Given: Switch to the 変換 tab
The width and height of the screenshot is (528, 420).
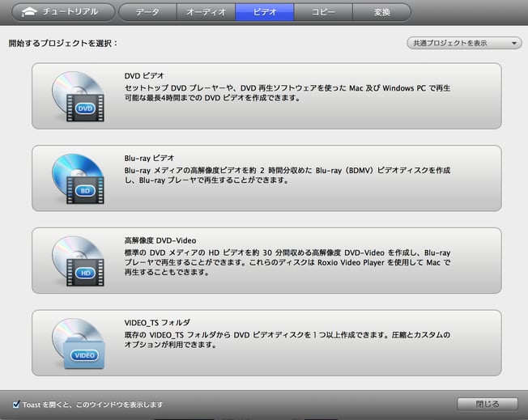Looking at the screenshot, I should [x=382, y=12].
